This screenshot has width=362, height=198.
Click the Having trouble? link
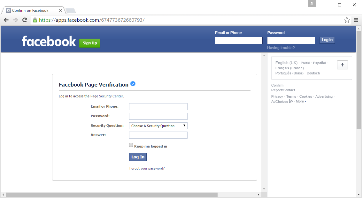(x=281, y=48)
